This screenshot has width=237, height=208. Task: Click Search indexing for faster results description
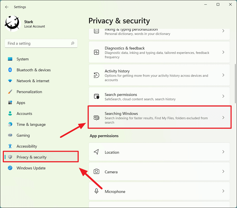click(x=156, y=120)
